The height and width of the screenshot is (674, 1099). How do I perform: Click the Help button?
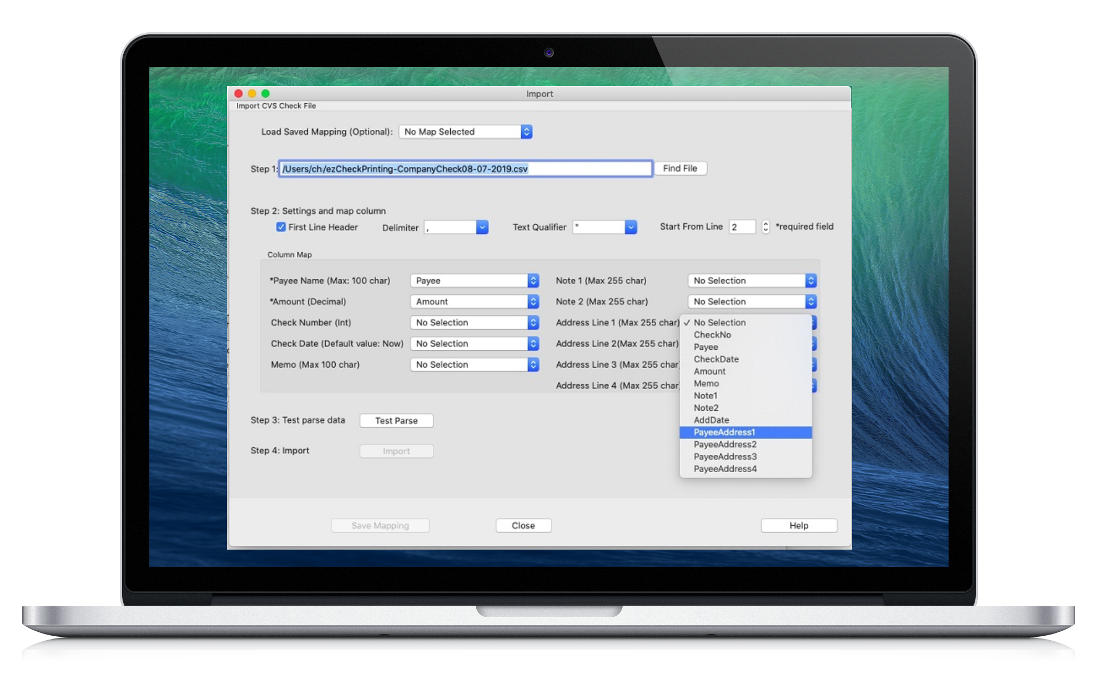coord(798,525)
